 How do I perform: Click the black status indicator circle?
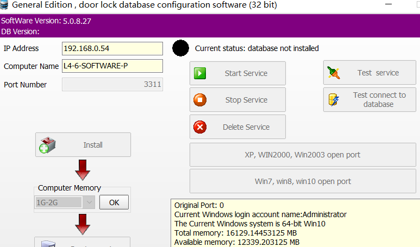click(180, 48)
